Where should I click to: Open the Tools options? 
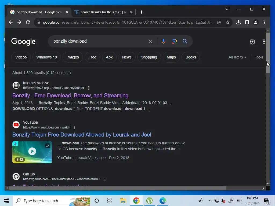click(x=259, y=57)
